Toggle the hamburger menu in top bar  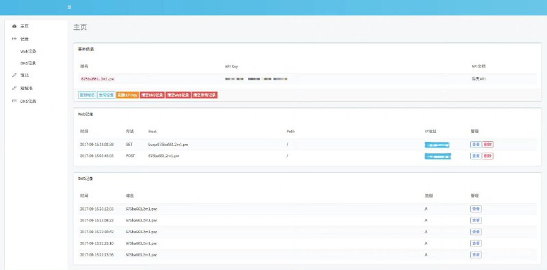70,7
